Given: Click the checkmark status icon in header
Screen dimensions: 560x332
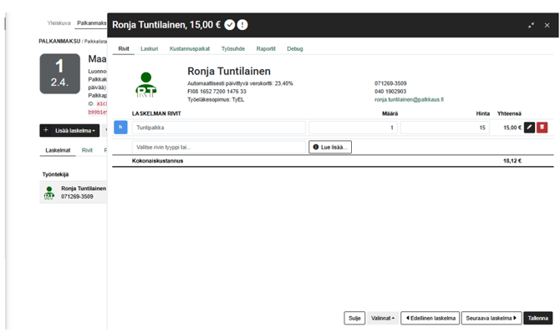Looking at the screenshot, I should 230,25.
